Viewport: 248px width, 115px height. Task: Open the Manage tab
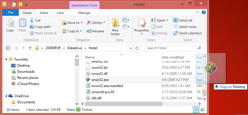[84, 13]
